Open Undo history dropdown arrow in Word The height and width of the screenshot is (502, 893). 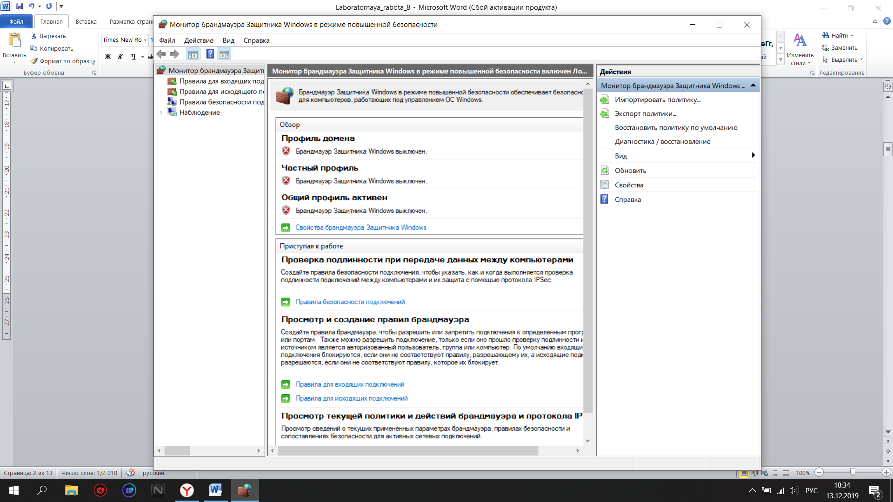(40, 7)
